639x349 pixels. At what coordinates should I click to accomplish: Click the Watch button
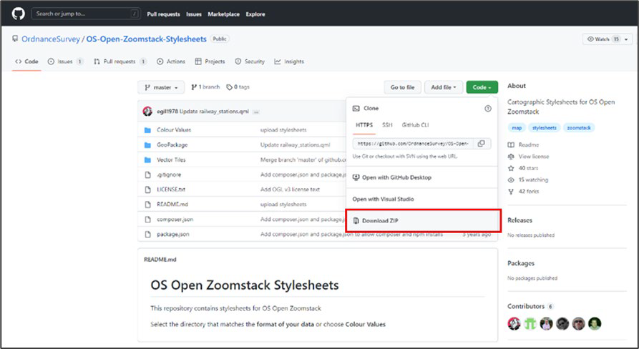[602, 39]
